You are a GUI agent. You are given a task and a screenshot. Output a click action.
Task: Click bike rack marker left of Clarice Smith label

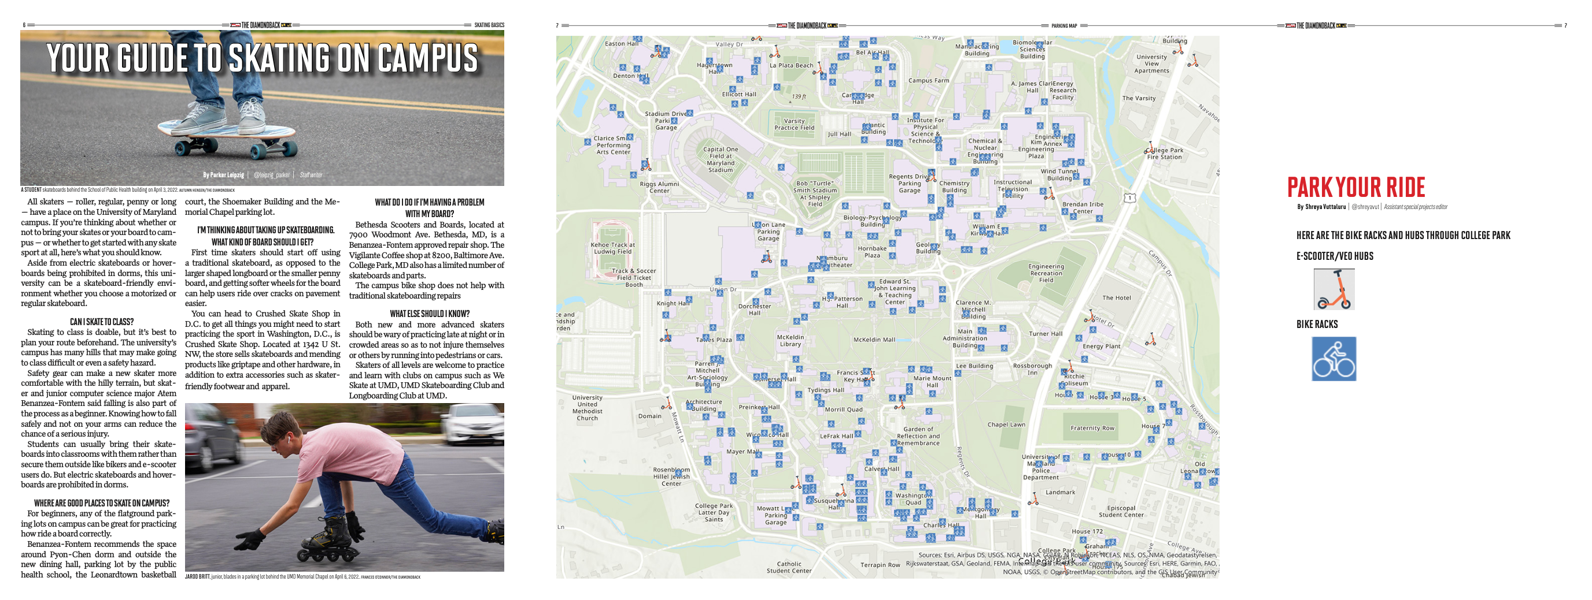587,142
